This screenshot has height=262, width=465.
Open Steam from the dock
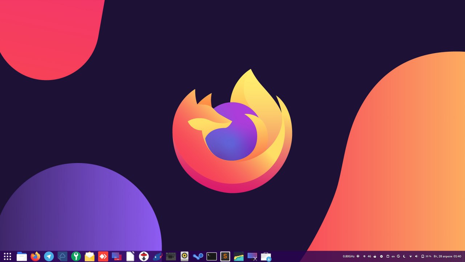click(198, 256)
